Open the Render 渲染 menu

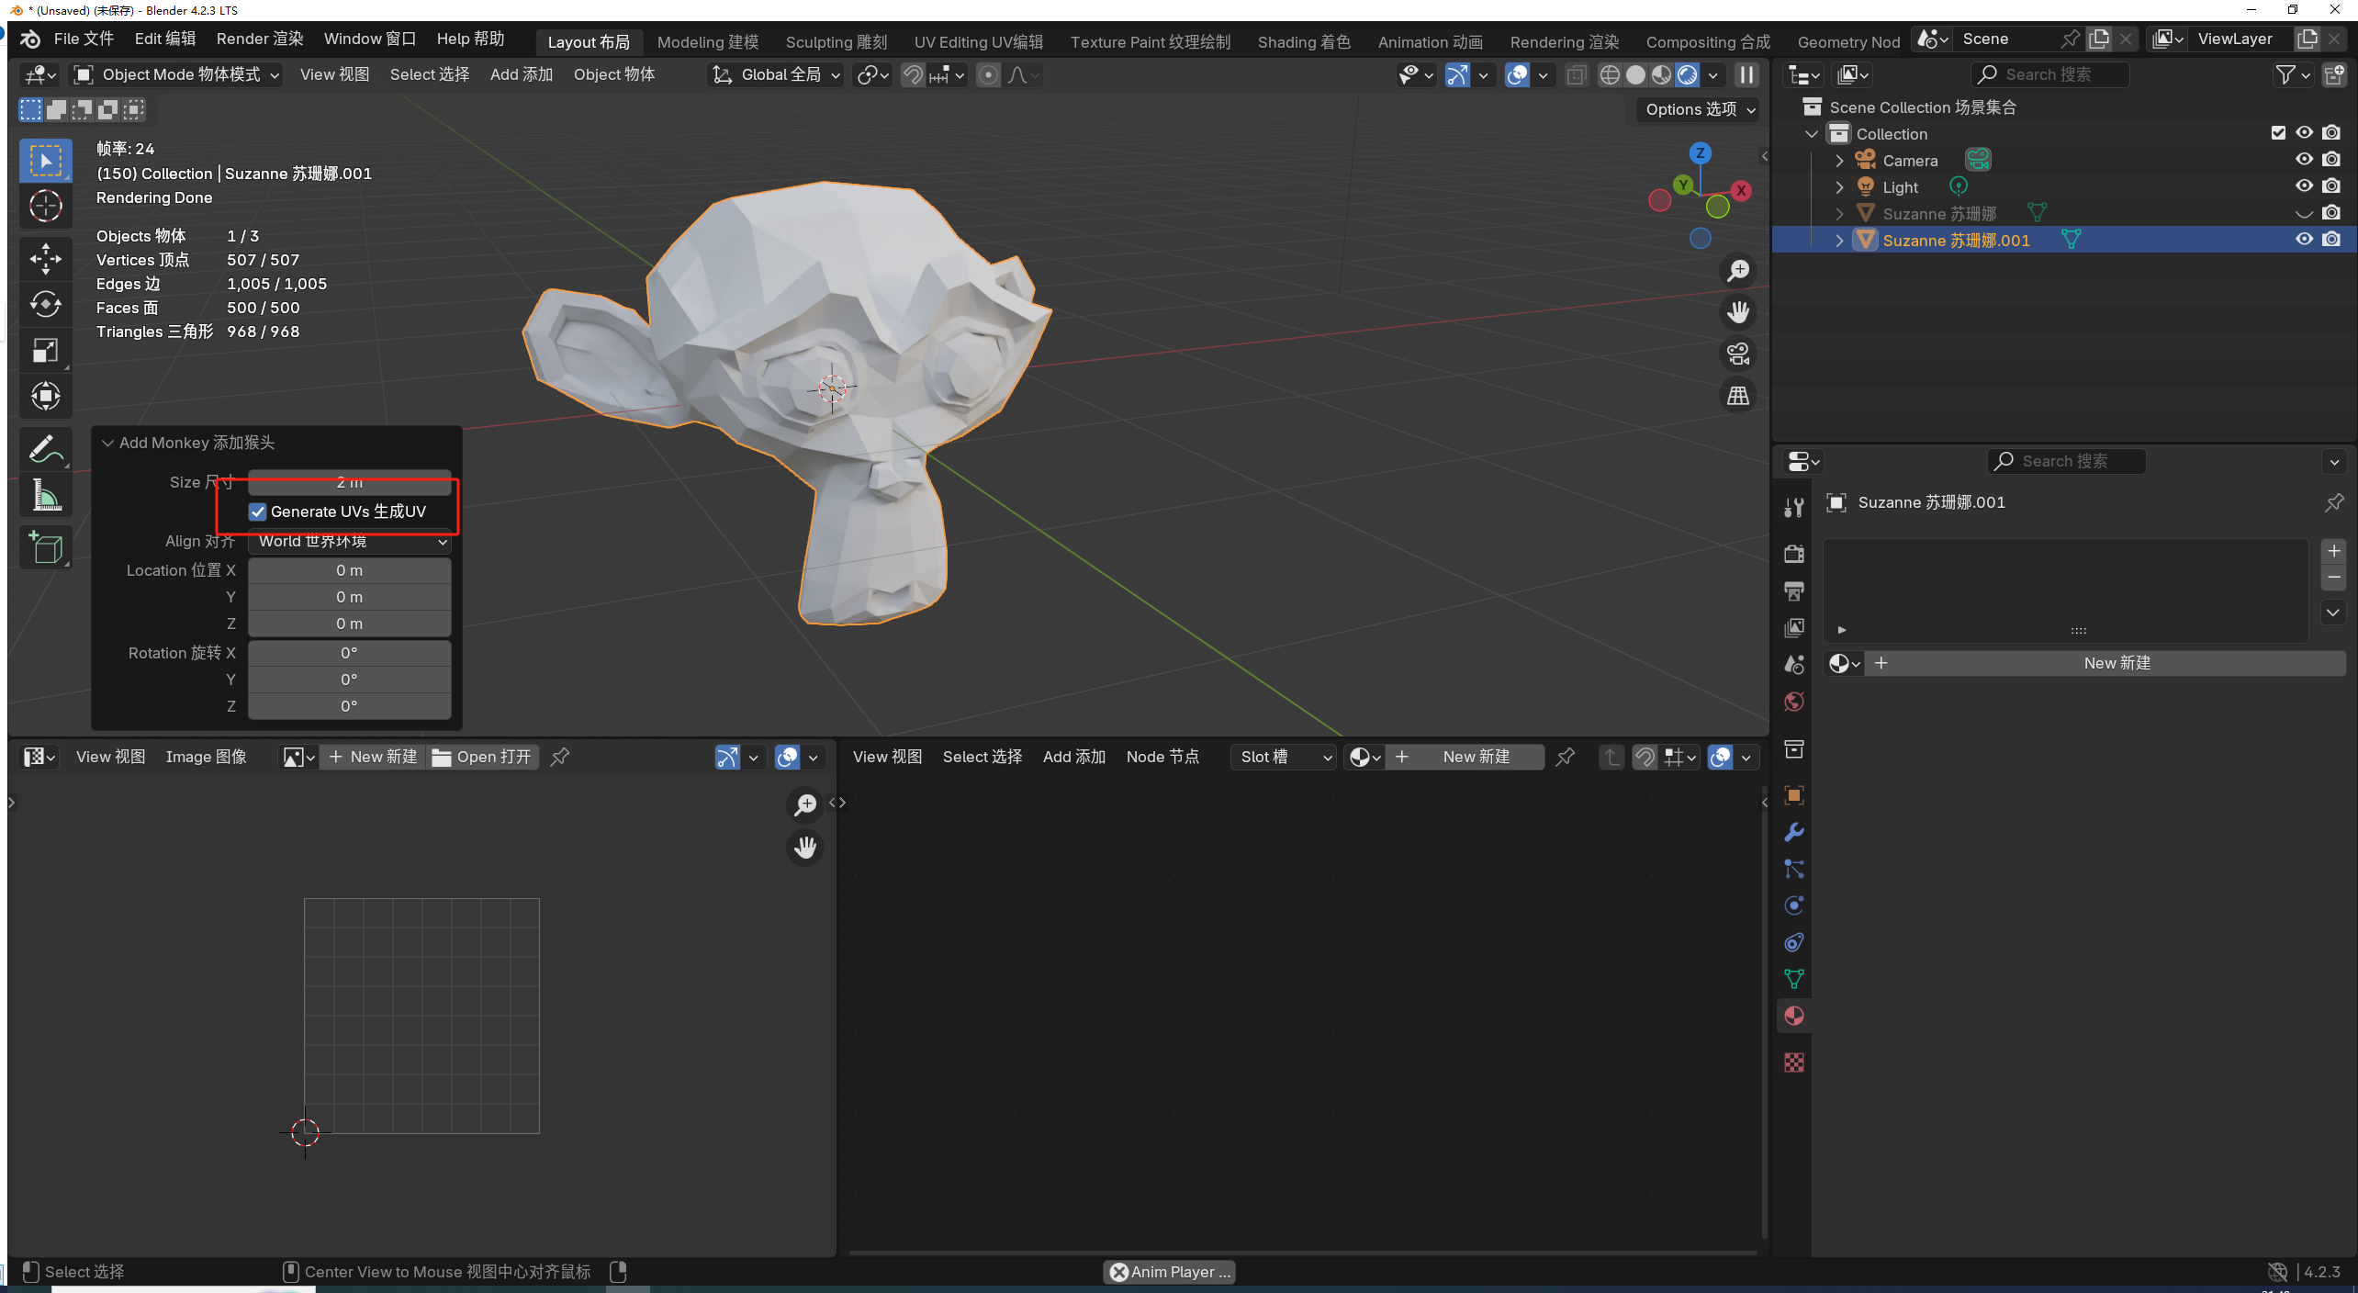(260, 39)
